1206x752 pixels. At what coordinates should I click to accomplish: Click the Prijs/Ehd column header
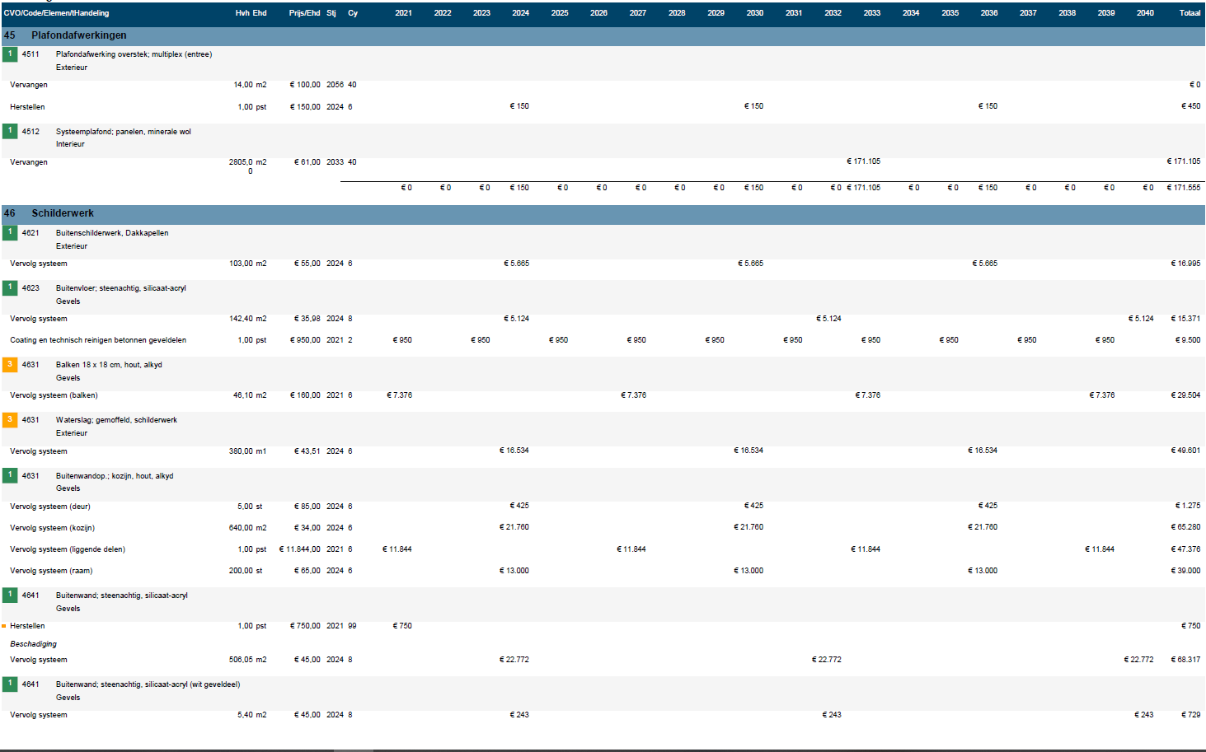(304, 13)
